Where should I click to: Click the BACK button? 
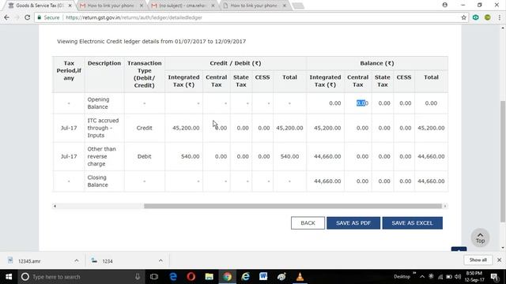pyautogui.click(x=308, y=222)
